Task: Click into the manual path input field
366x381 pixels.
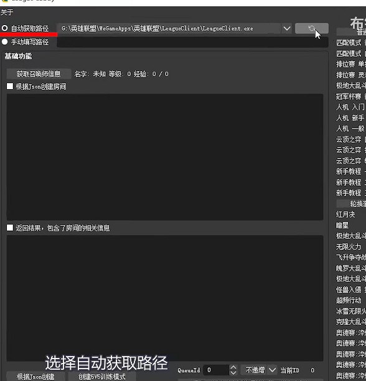Action: tap(192, 42)
